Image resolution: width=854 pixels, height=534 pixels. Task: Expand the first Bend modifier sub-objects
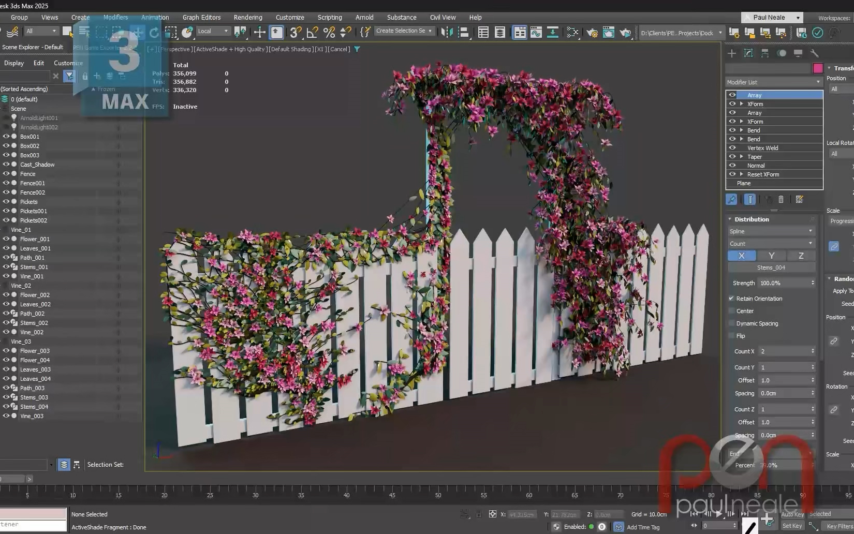[742, 130]
